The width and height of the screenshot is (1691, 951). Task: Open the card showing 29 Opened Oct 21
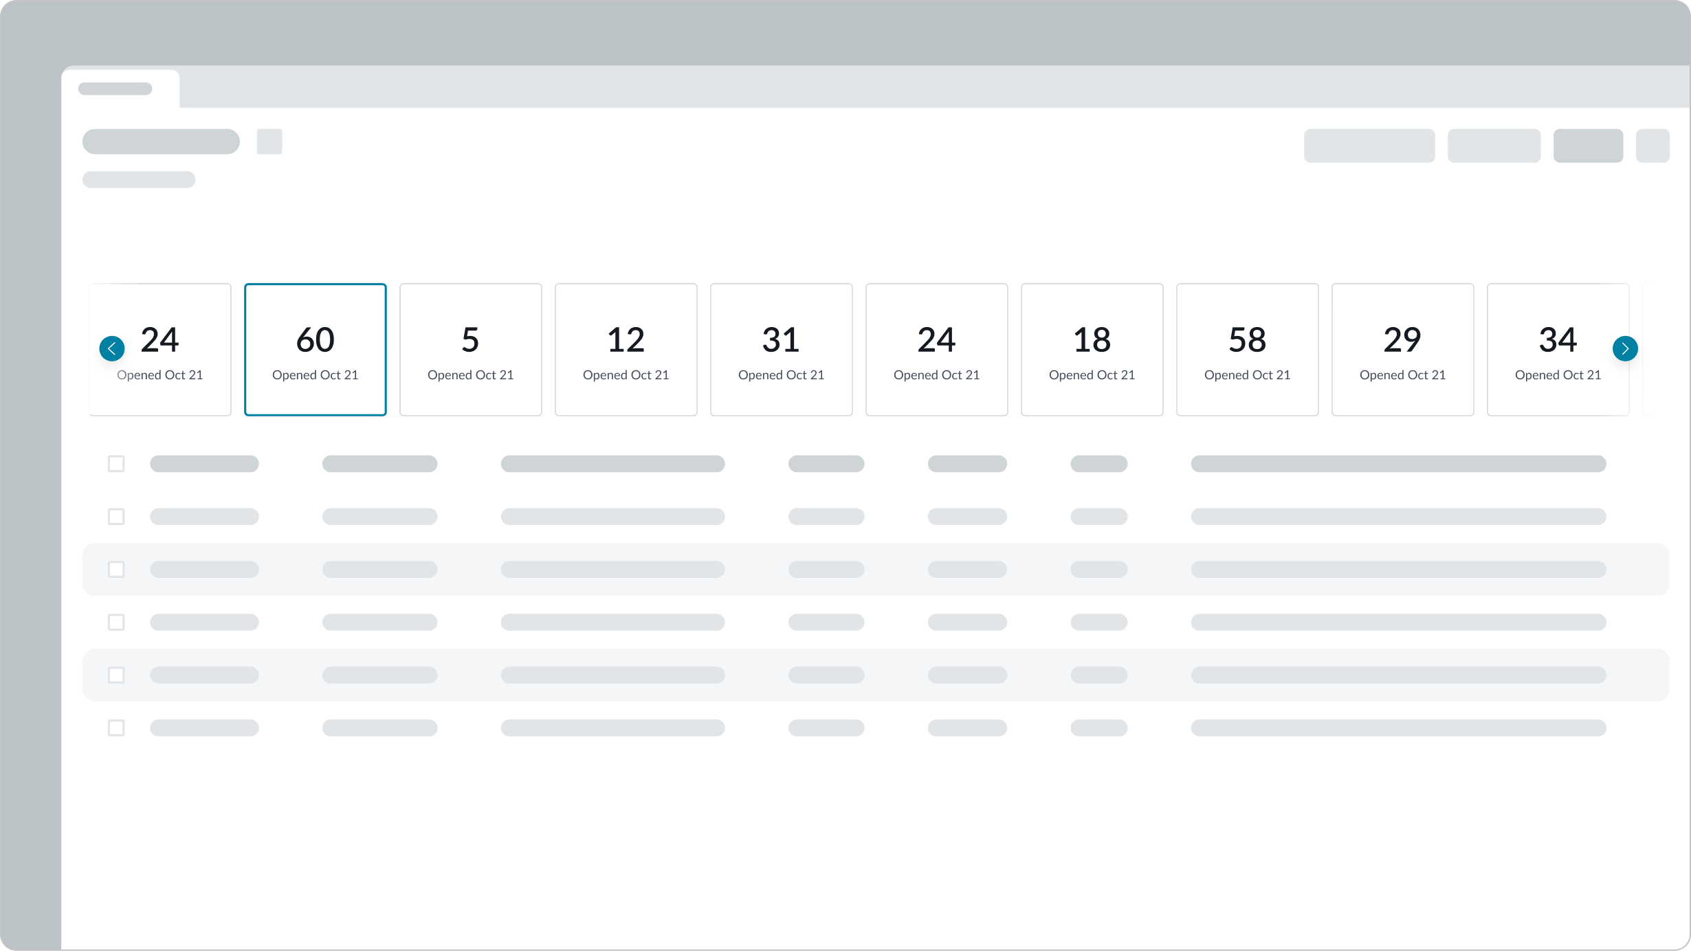tap(1402, 349)
